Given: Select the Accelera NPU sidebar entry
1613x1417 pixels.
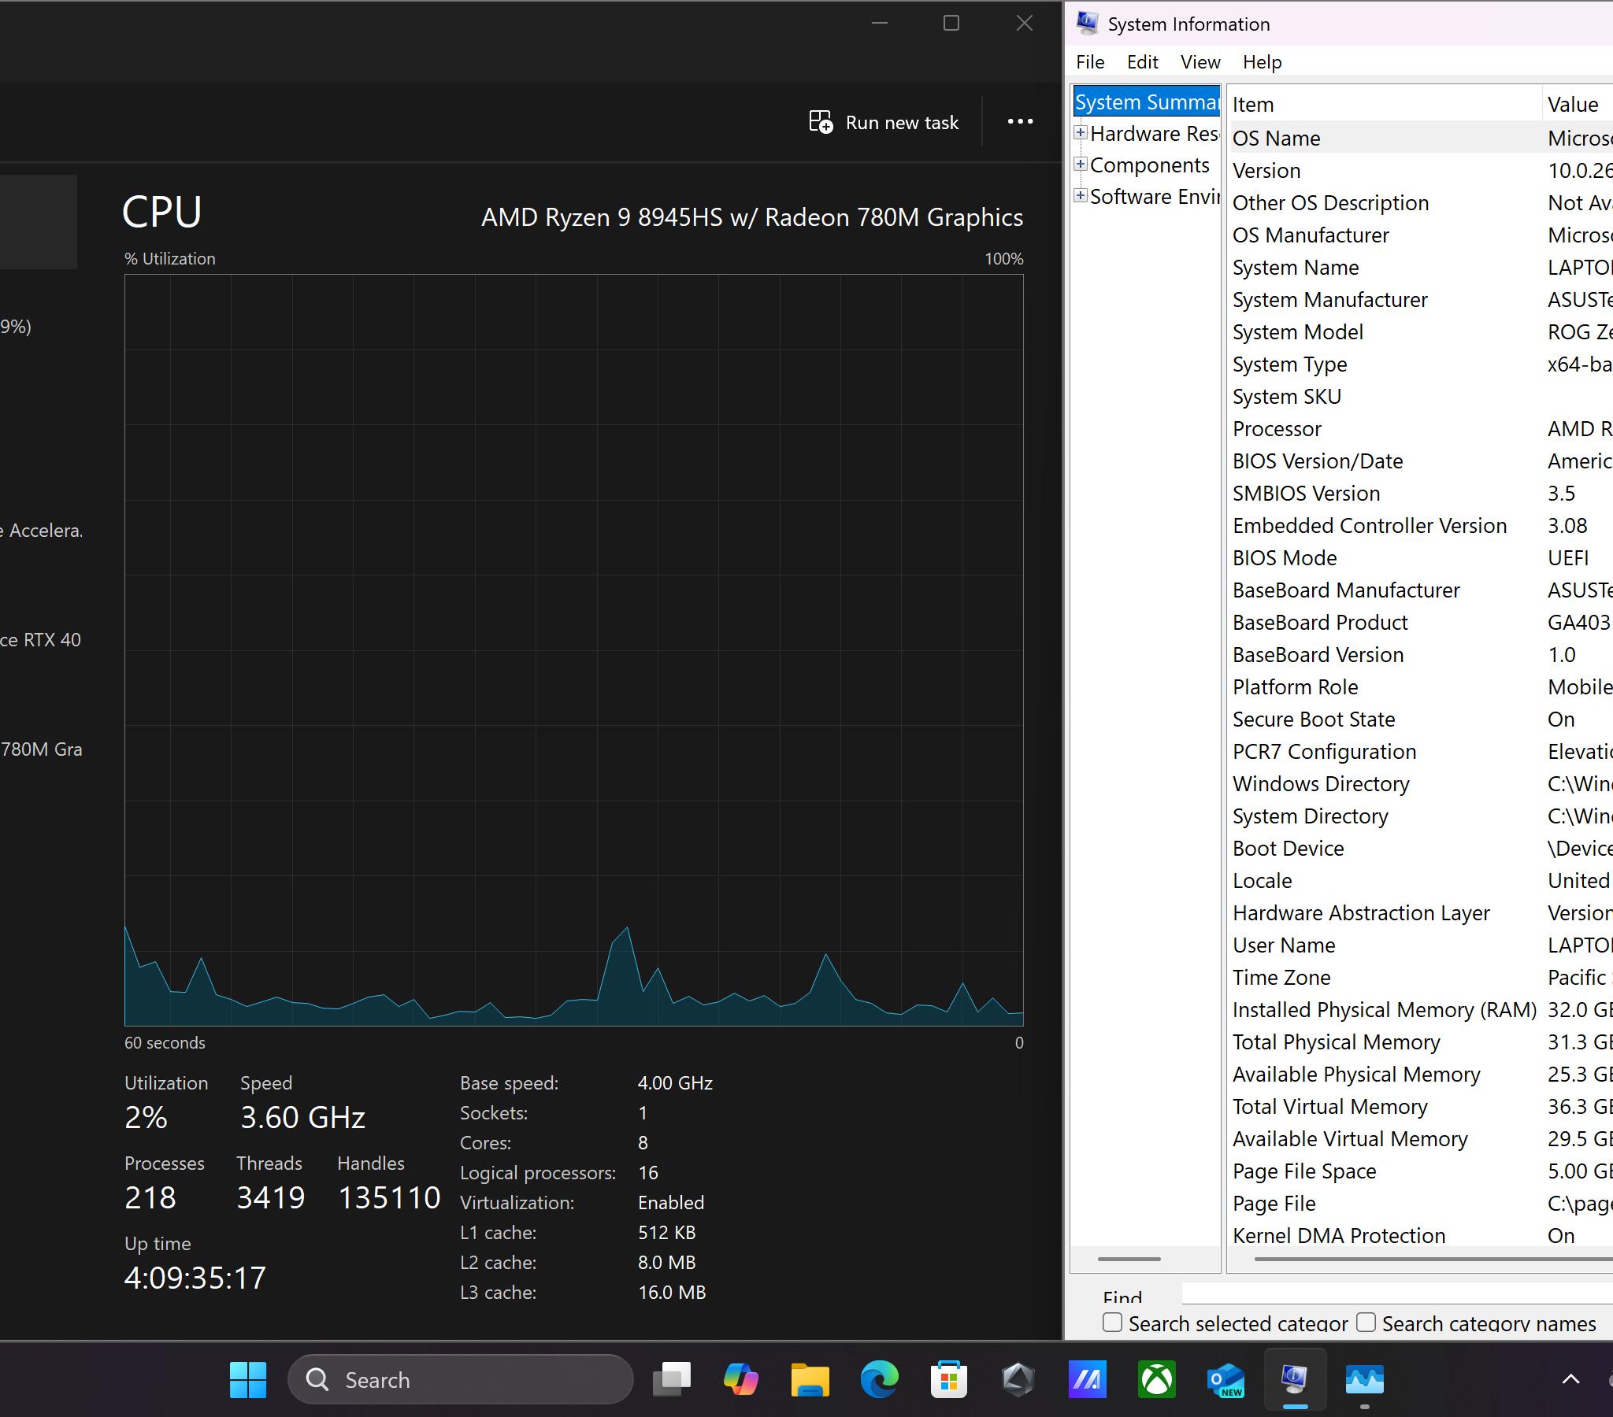Looking at the screenshot, I should pyautogui.click(x=41, y=530).
